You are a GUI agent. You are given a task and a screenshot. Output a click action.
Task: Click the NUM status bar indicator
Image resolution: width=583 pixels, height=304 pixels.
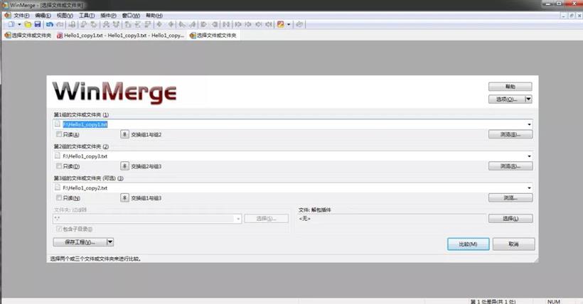554,301
